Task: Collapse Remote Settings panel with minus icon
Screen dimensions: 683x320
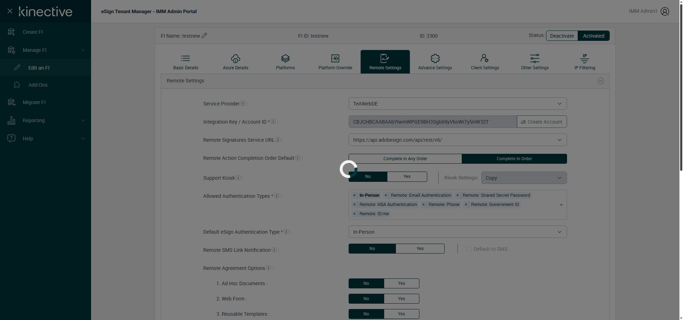Action: [600, 81]
